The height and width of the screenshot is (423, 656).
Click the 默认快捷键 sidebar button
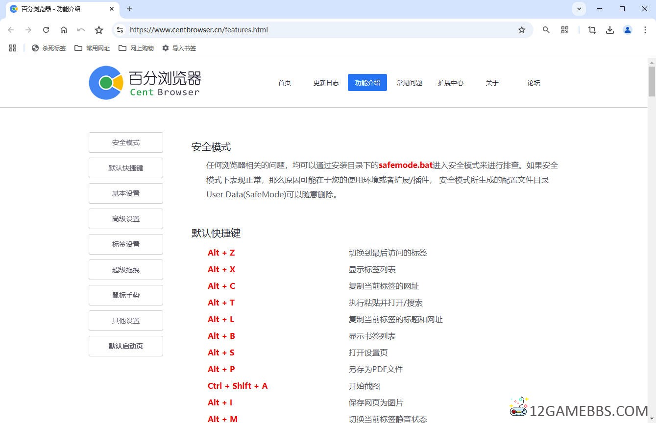[126, 168]
